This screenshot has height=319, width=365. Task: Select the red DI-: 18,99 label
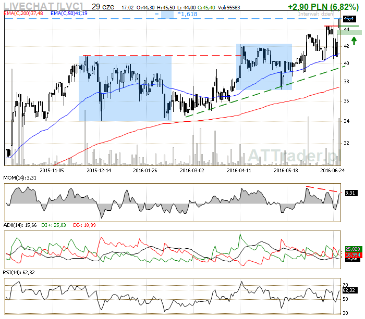point(84,225)
